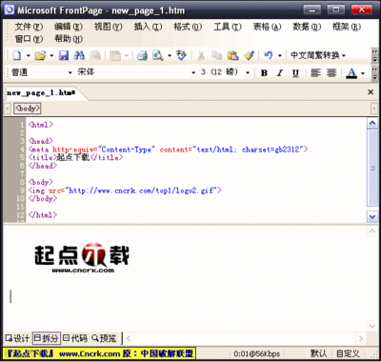Image resolution: width=381 pixels, height=362 pixels.
Task: Switch to 预览 preview view
Action: (x=104, y=338)
